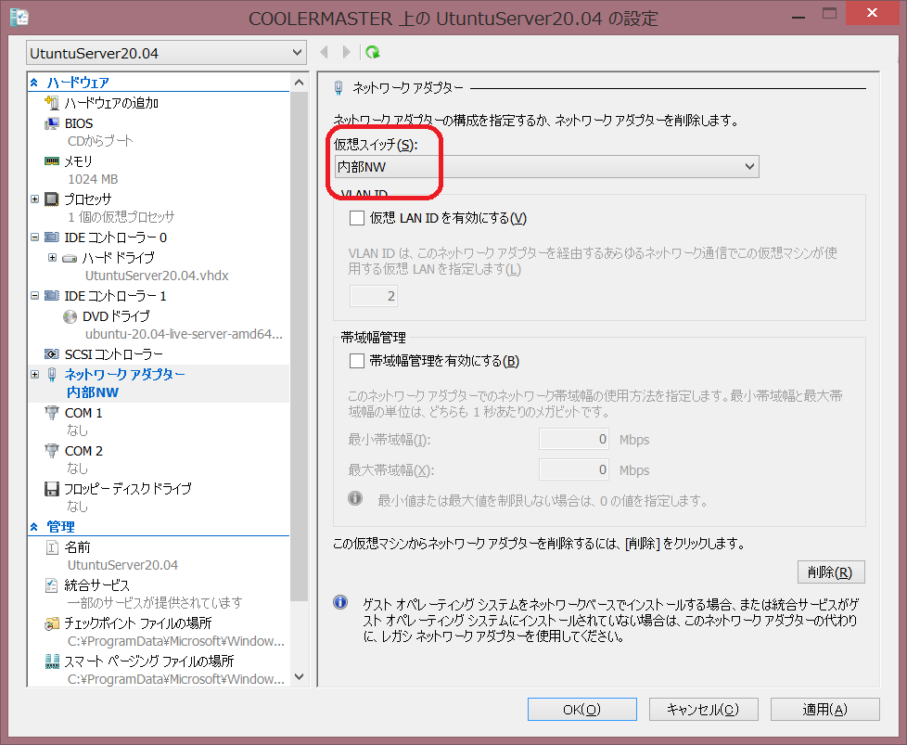Select the 1024 MB memory value
907x745 pixels.
pos(93,179)
